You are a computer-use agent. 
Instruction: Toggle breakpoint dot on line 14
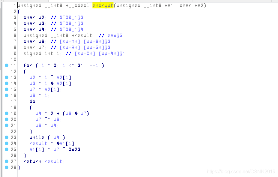pos(7,83)
